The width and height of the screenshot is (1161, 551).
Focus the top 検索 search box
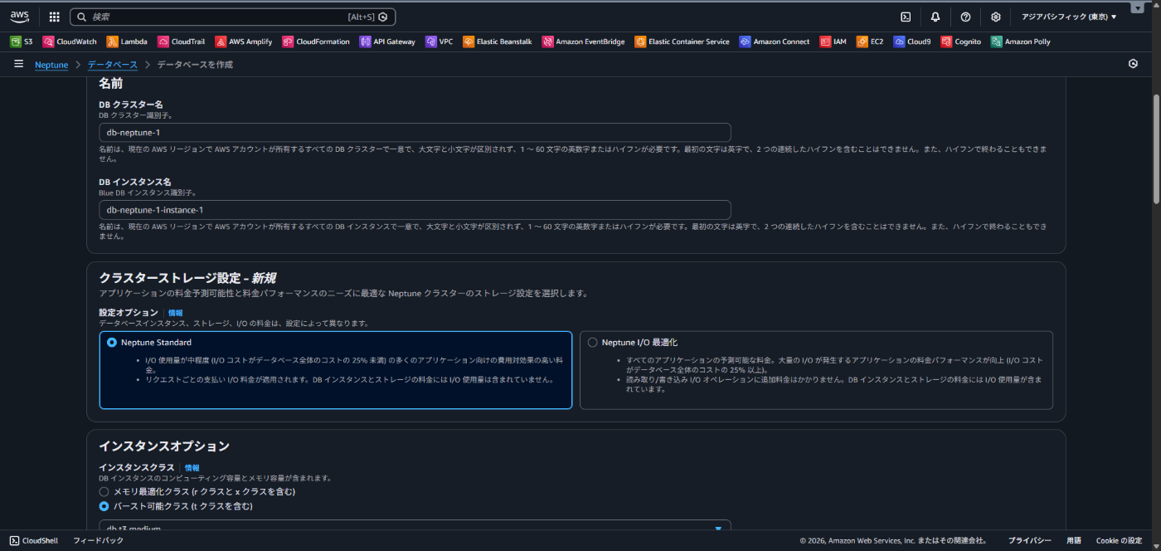click(x=233, y=17)
